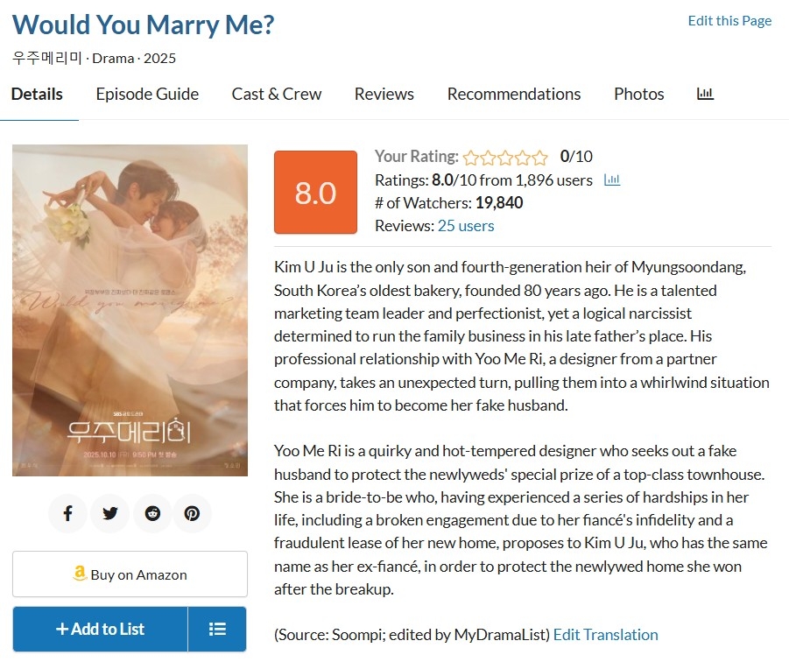The image size is (789, 662).
Task: Rate the drama with fifth star
Action: click(540, 158)
